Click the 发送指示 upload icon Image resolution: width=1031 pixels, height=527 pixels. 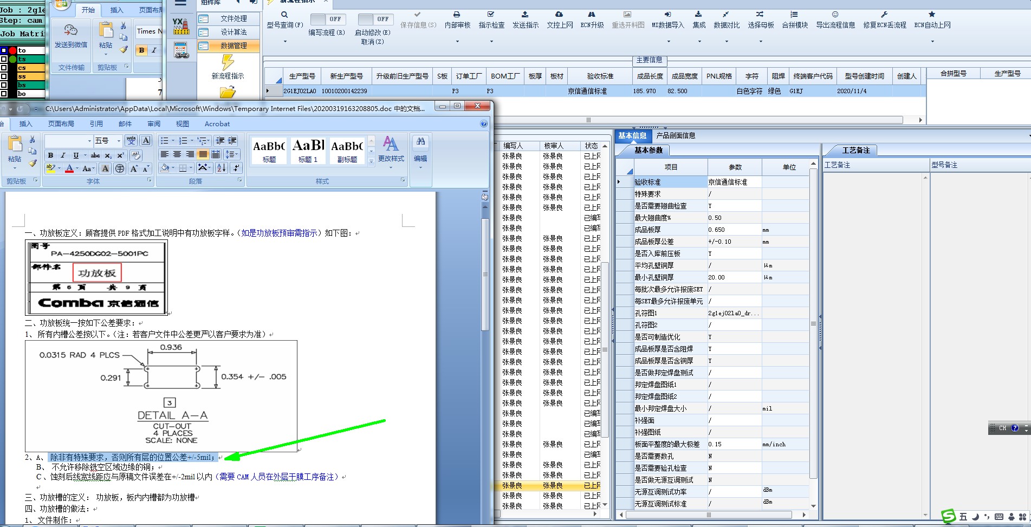(x=525, y=15)
